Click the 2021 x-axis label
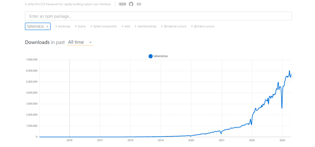315x147 pixels. [x=222, y=140]
